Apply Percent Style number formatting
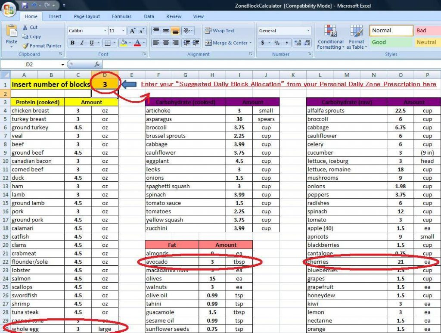The image size is (441, 333). tap(277, 43)
